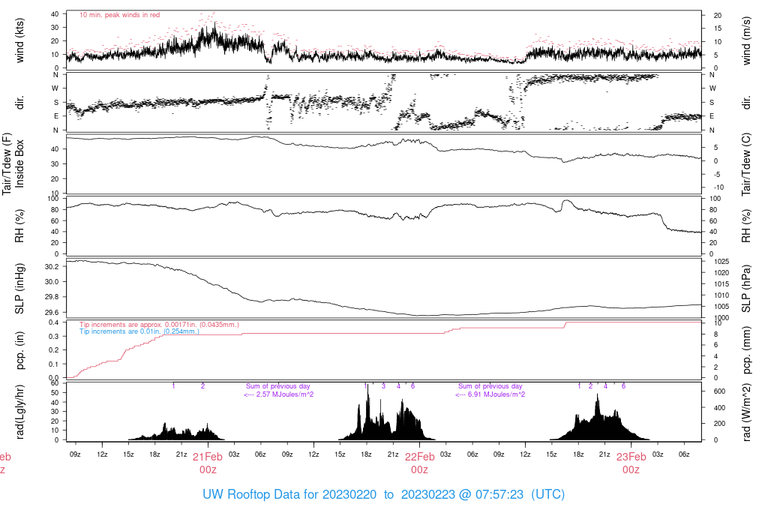This screenshot has height=525, width=768.
Task: Click the "rad(Lgly/hr)" axis label
Action: pyautogui.click(x=19, y=412)
